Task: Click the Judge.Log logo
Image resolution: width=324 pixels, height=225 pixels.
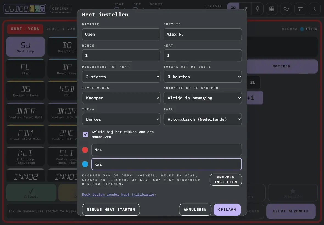Action: [25, 9]
